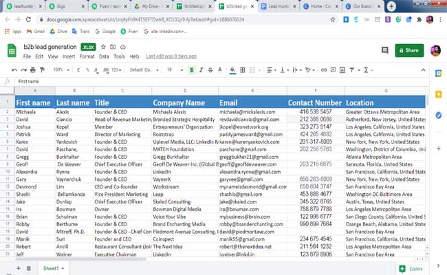Image resolution: width=447 pixels, height=275 pixels.
Task: Open the fill color picker
Action: (232, 70)
